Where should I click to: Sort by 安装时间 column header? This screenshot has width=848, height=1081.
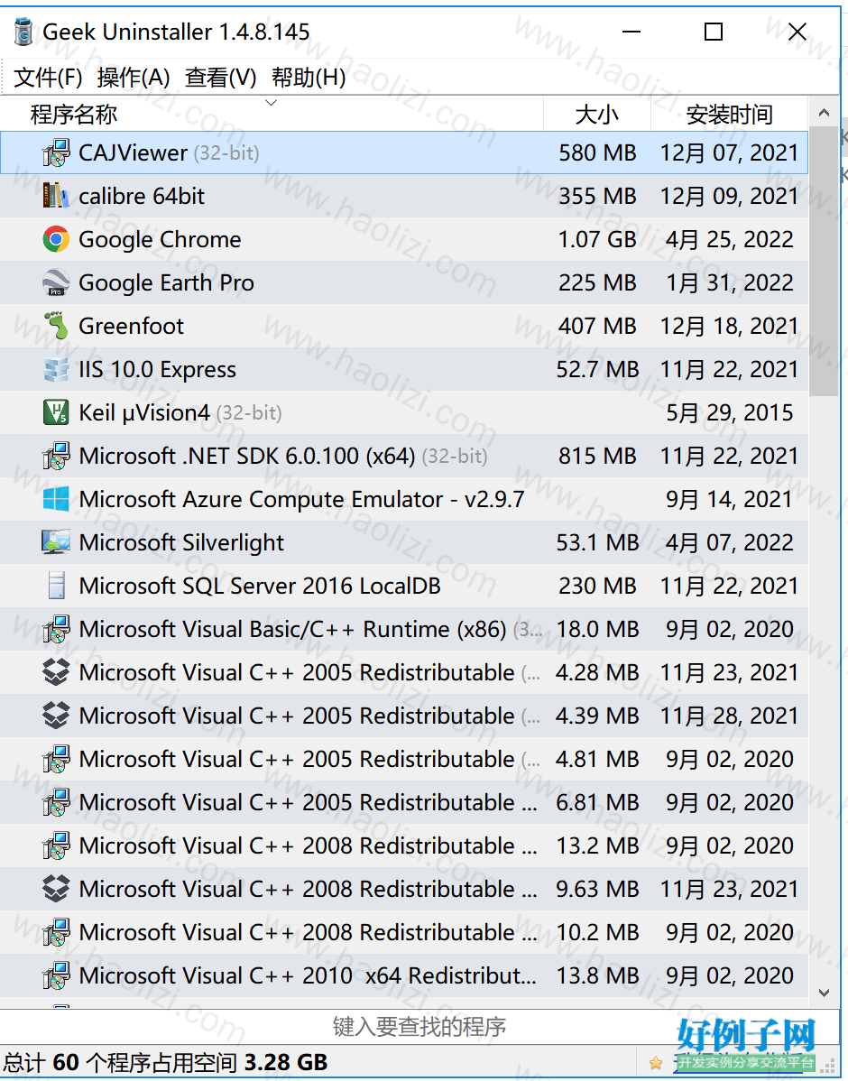tap(730, 114)
